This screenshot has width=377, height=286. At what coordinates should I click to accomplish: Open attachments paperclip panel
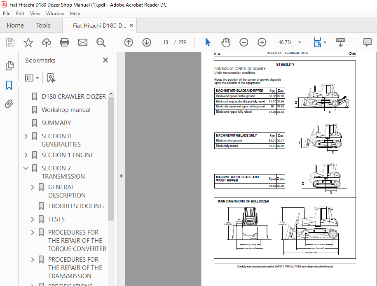(9, 104)
